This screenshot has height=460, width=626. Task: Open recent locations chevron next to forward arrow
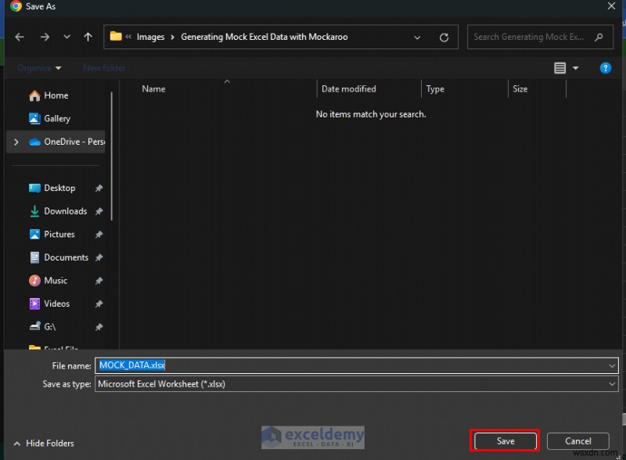[x=67, y=37]
